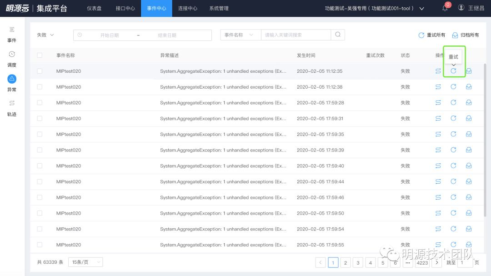This screenshot has height=276, width=491.
Task: Click the 结束日期 end date field
Action: pyautogui.click(x=167, y=35)
